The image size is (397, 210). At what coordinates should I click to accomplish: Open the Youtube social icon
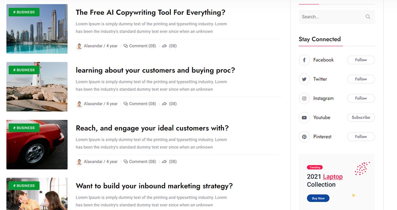tap(304, 118)
